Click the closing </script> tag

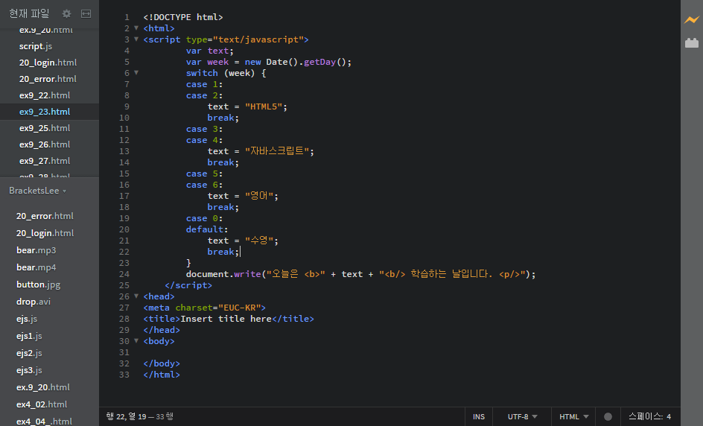(x=188, y=285)
